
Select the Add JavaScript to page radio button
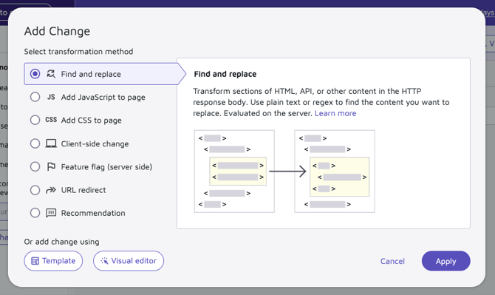(35, 97)
